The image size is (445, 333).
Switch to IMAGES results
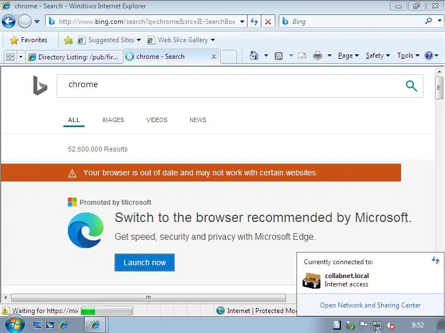(x=113, y=120)
